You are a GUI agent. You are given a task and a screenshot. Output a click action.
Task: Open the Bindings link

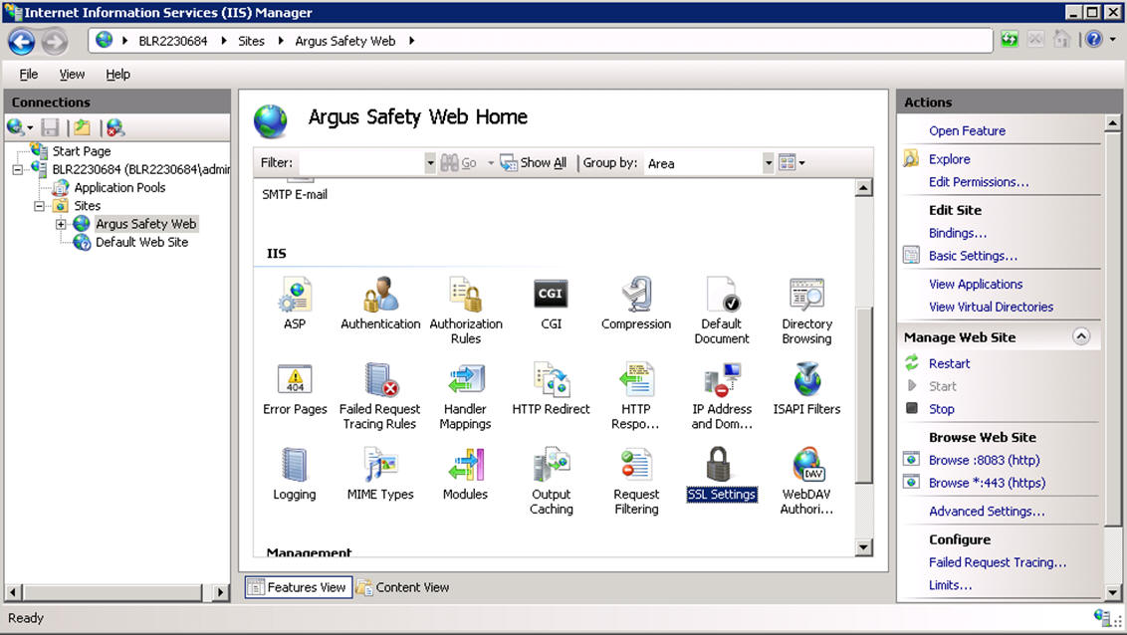[958, 234]
